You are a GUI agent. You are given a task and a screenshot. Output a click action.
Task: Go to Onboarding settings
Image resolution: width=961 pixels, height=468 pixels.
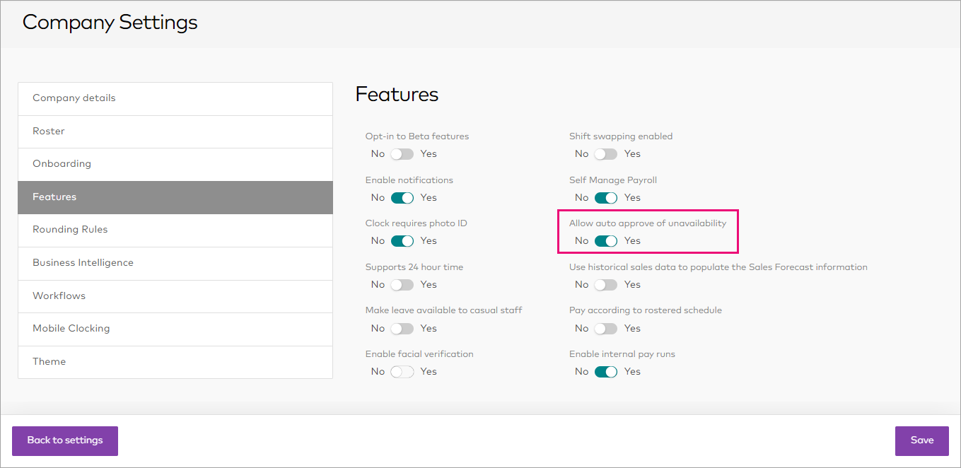tap(175, 164)
